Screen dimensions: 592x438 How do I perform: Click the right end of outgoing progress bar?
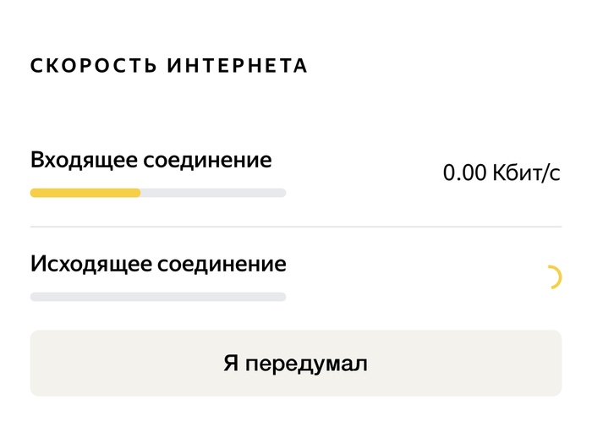(281, 297)
